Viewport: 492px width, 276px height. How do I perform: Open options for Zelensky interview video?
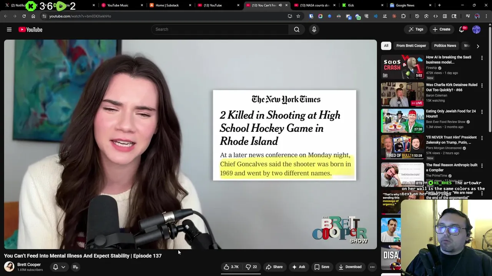[x=482, y=138]
